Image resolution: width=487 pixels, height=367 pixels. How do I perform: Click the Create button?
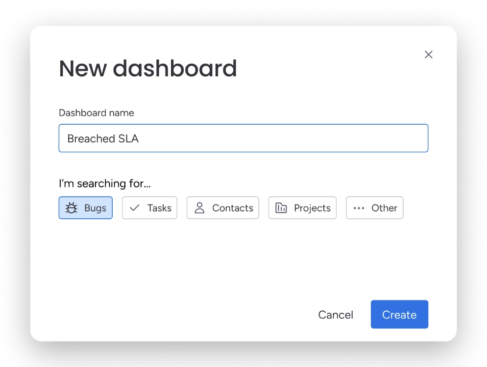[x=399, y=314]
